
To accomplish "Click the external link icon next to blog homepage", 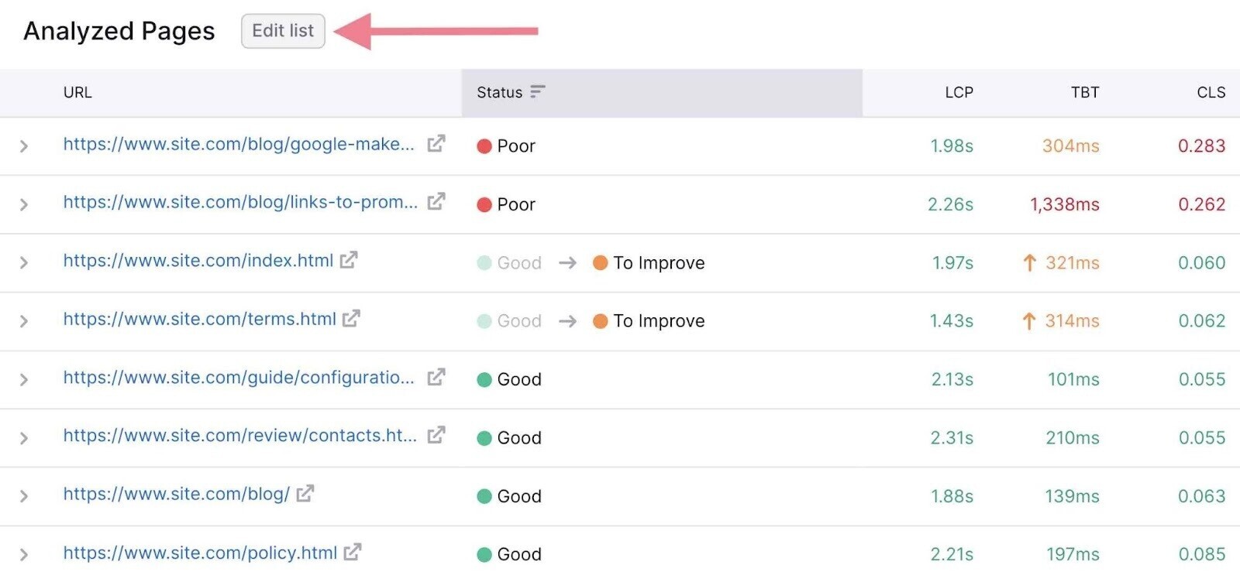I will [x=304, y=494].
